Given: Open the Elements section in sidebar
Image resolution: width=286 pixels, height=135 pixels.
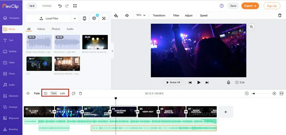Looking at the screenshot, I should click(11, 96).
